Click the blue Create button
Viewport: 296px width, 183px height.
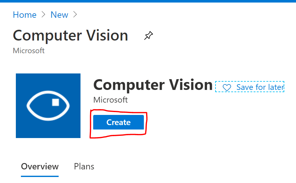pos(119,122)
